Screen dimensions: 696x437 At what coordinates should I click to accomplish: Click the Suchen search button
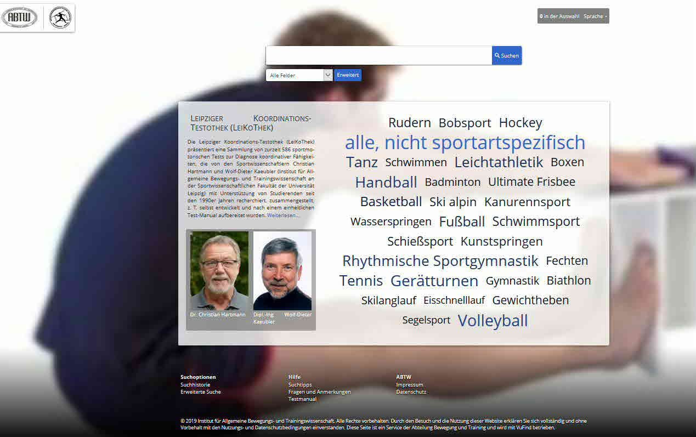[506, 55]
